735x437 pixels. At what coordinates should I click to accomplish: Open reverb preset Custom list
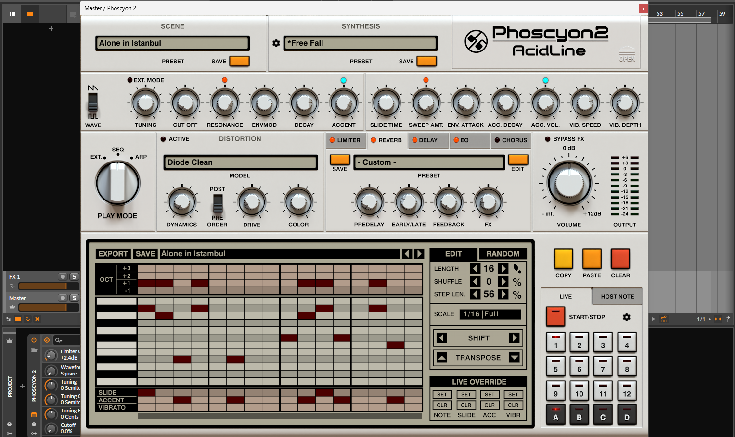pyautogui.click(x=429, y=162)
